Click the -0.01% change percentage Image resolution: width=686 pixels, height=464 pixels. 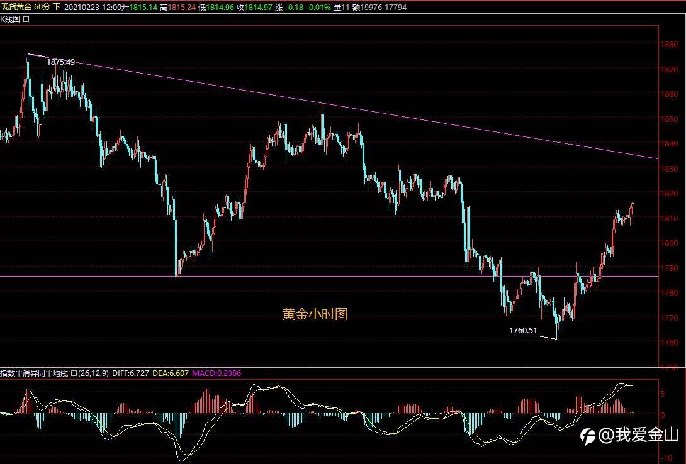319,7
